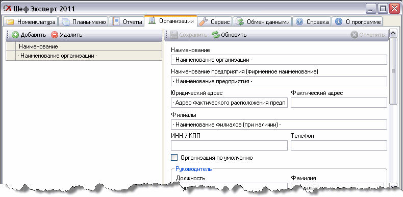
Task: Open the Справка tab
Action: click(x=312, y=22)
